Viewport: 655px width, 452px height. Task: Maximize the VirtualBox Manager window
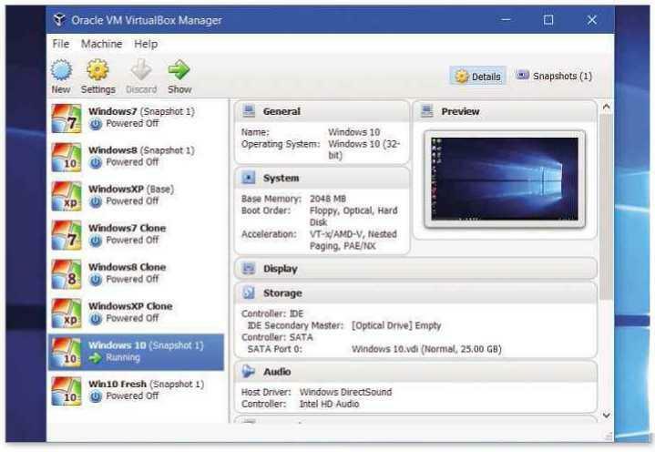[x=548, y=20]
